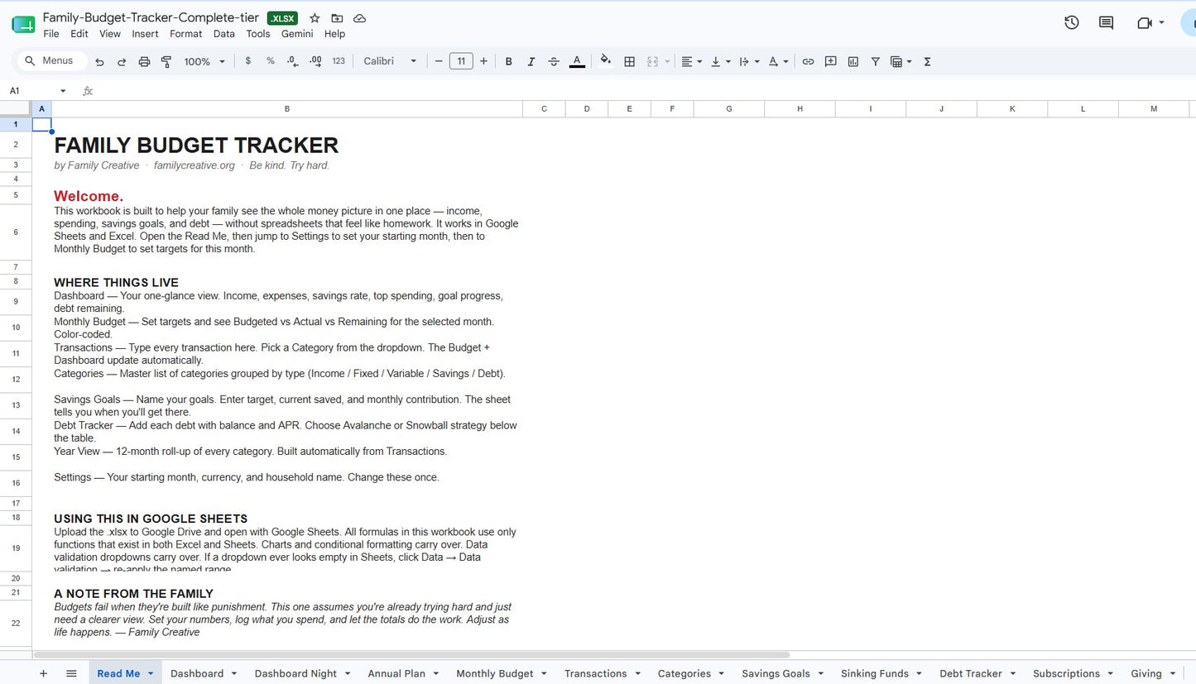This screenshot has width=1196, height=684.
Task: Open text wrapping dropdown
Action: 748,61
